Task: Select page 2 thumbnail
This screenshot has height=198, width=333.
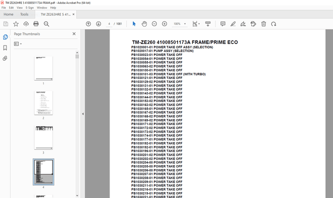Action: point(44,103)
